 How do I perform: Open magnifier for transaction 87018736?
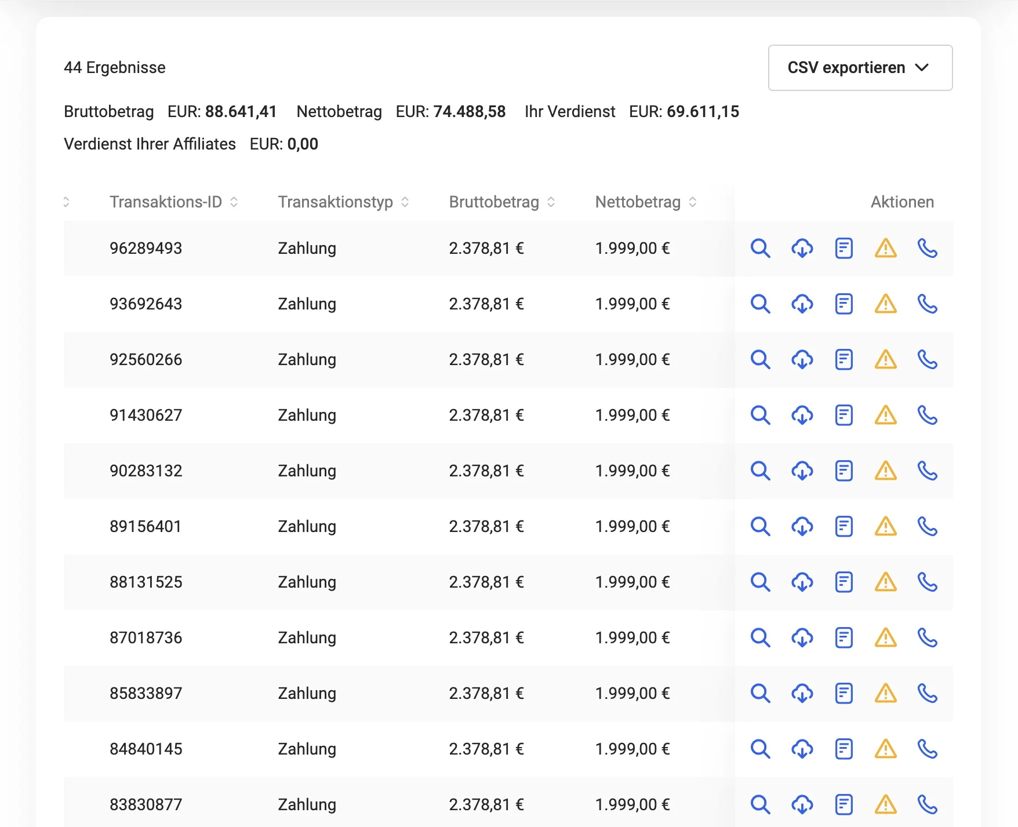click(x=760, y=637)
